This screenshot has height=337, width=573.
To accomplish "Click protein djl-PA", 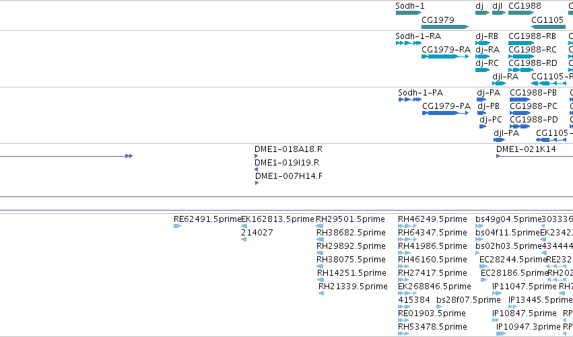I will click(499, 140).
